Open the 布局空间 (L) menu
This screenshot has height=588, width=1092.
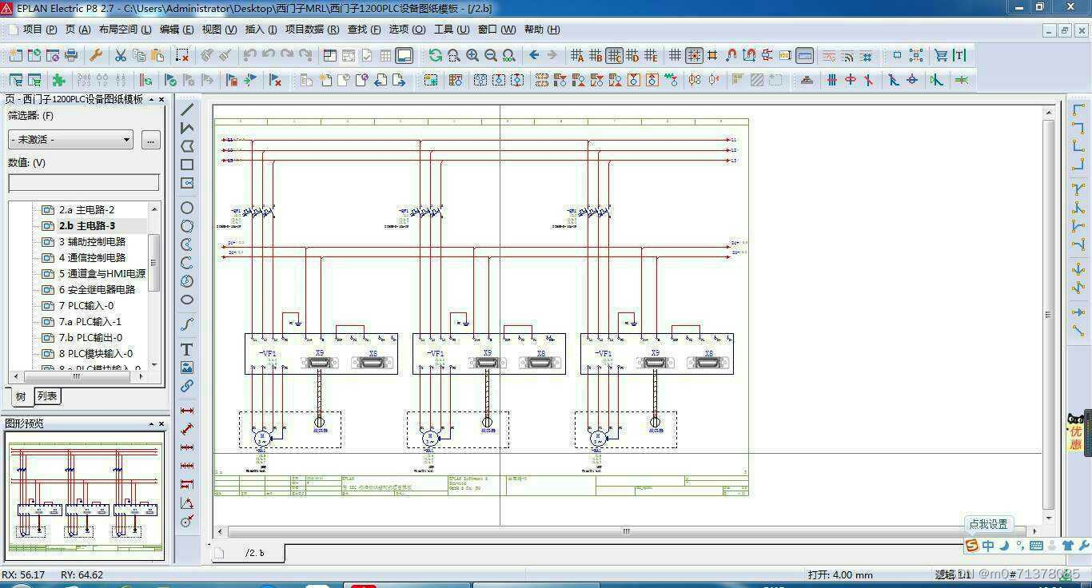[x=125, y=30]
